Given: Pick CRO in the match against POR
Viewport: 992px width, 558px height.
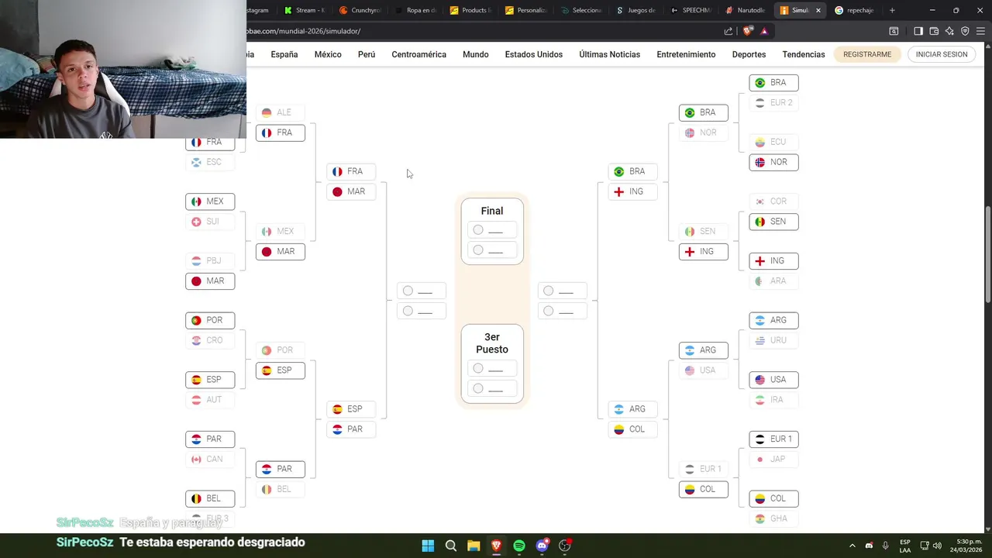Looking at the screenshot, I should pos(210,340).
